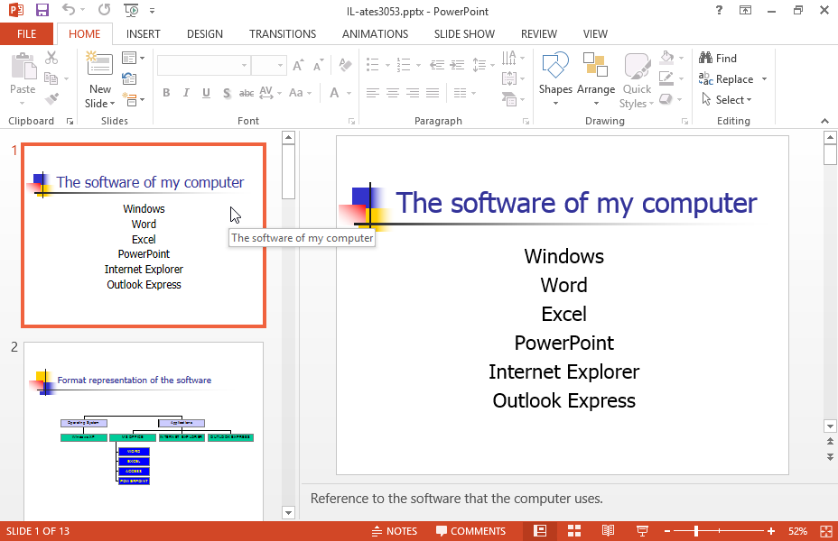This screenshot has height=541, width=838.
Task: Start slideshow from beginning icon in title bar
Action: click(x=131, y=10)
